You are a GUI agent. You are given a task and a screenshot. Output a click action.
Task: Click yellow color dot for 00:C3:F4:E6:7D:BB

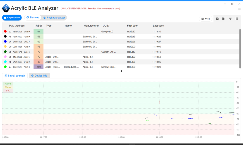click(x=5, y=47)
